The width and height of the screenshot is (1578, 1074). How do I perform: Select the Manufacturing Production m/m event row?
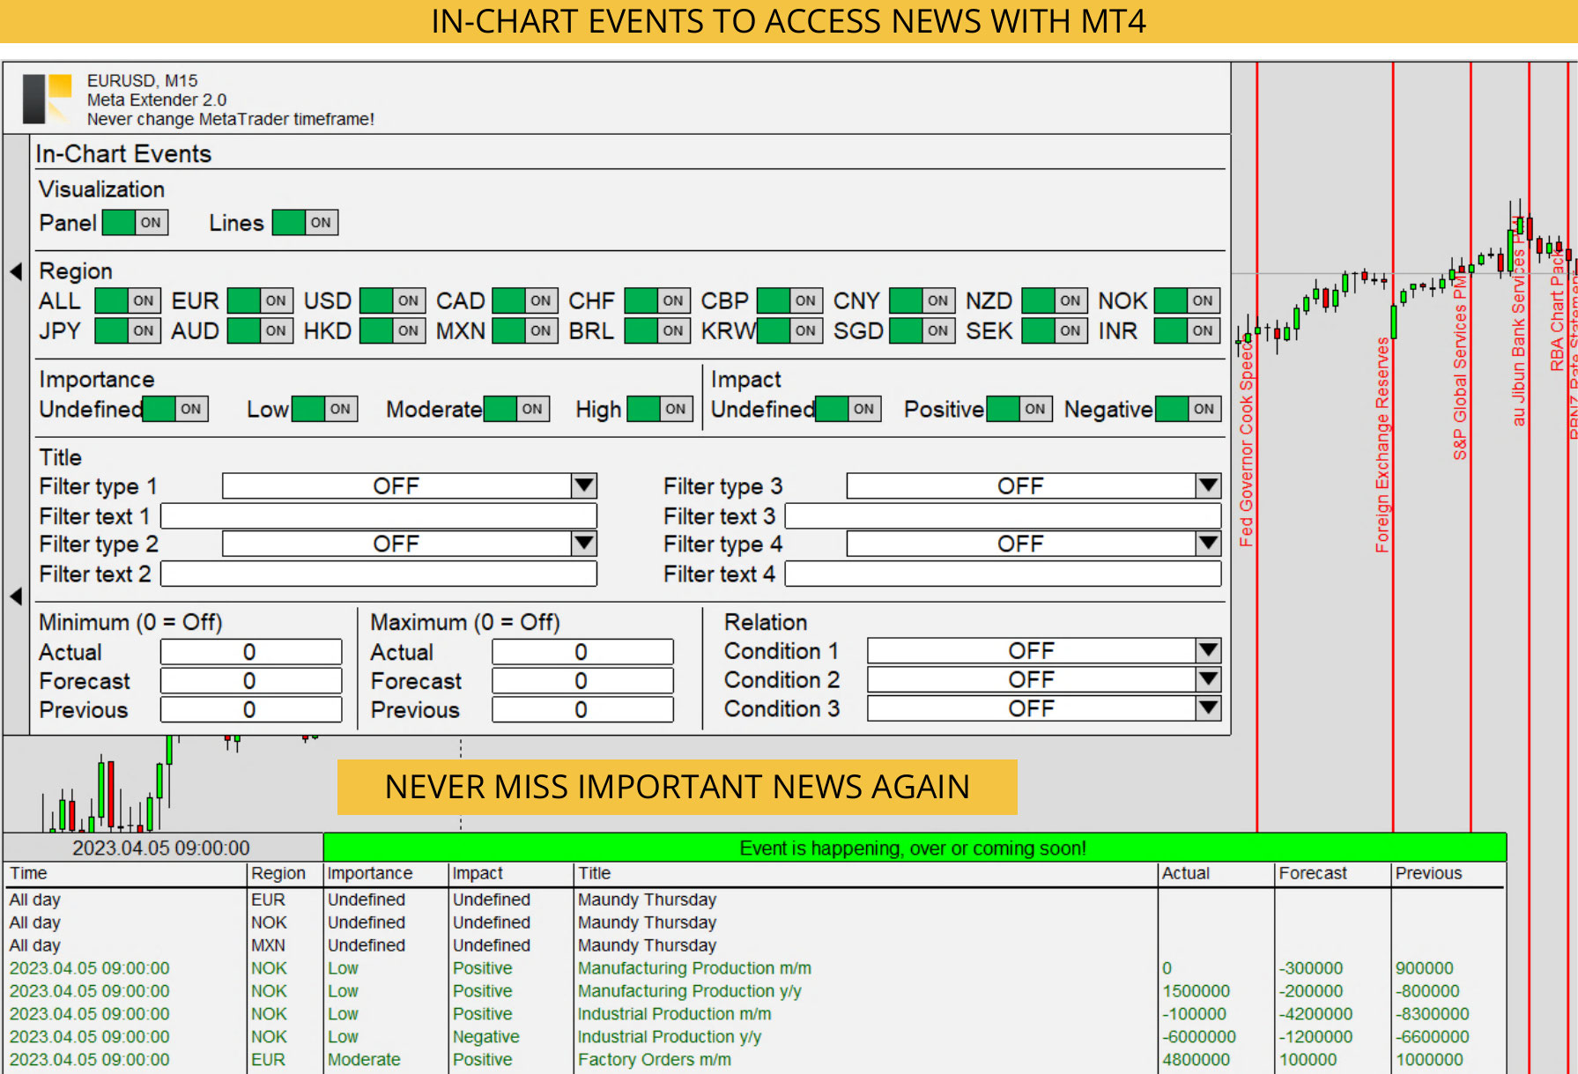(755, 968)
